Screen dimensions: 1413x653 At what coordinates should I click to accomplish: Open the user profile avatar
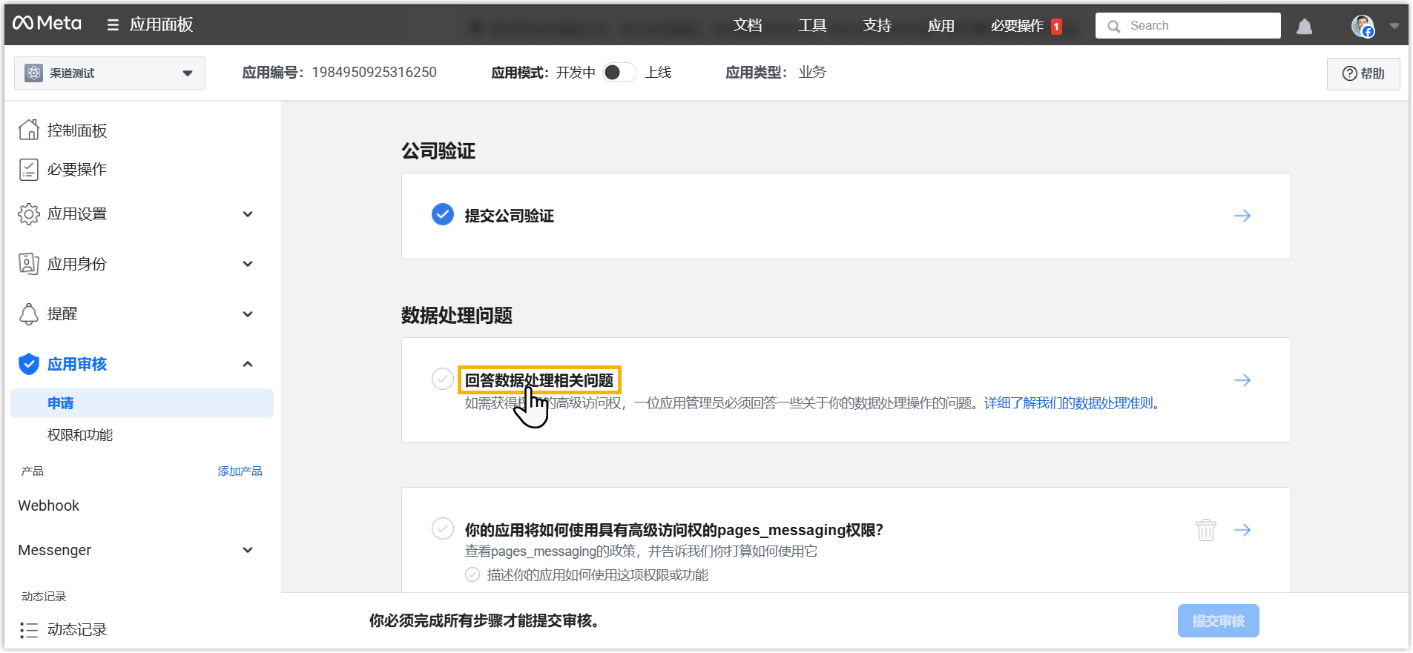click(1362, 26)
